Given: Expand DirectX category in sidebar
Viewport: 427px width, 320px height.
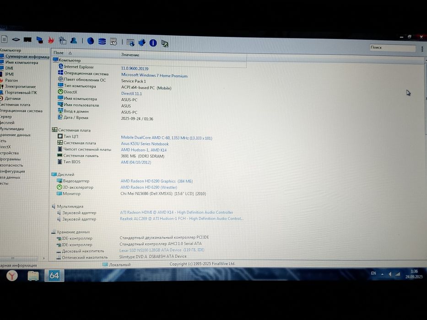Looking at the screenshot, I should click(5, 147).
